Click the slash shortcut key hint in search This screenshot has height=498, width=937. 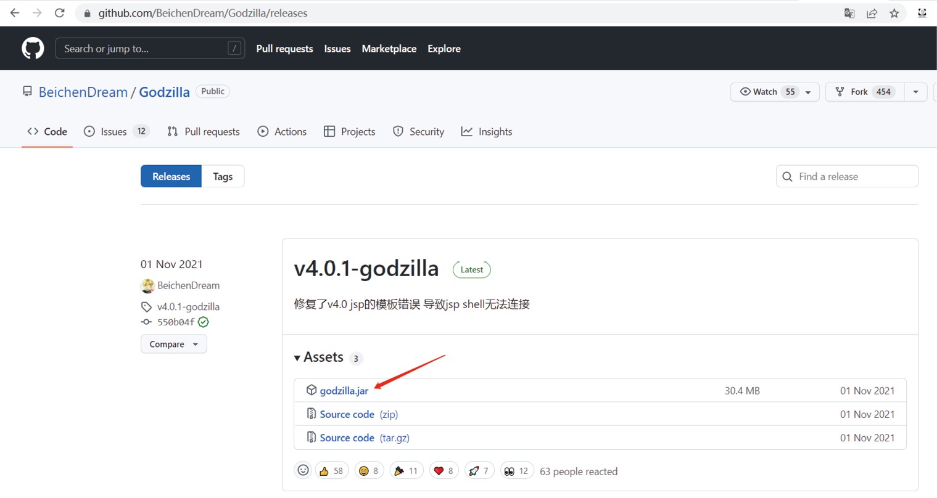tap(234, 48)
